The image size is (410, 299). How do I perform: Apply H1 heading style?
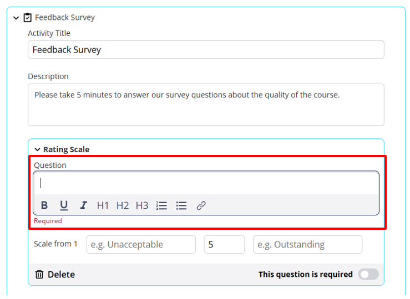click(x=103, y=205)
